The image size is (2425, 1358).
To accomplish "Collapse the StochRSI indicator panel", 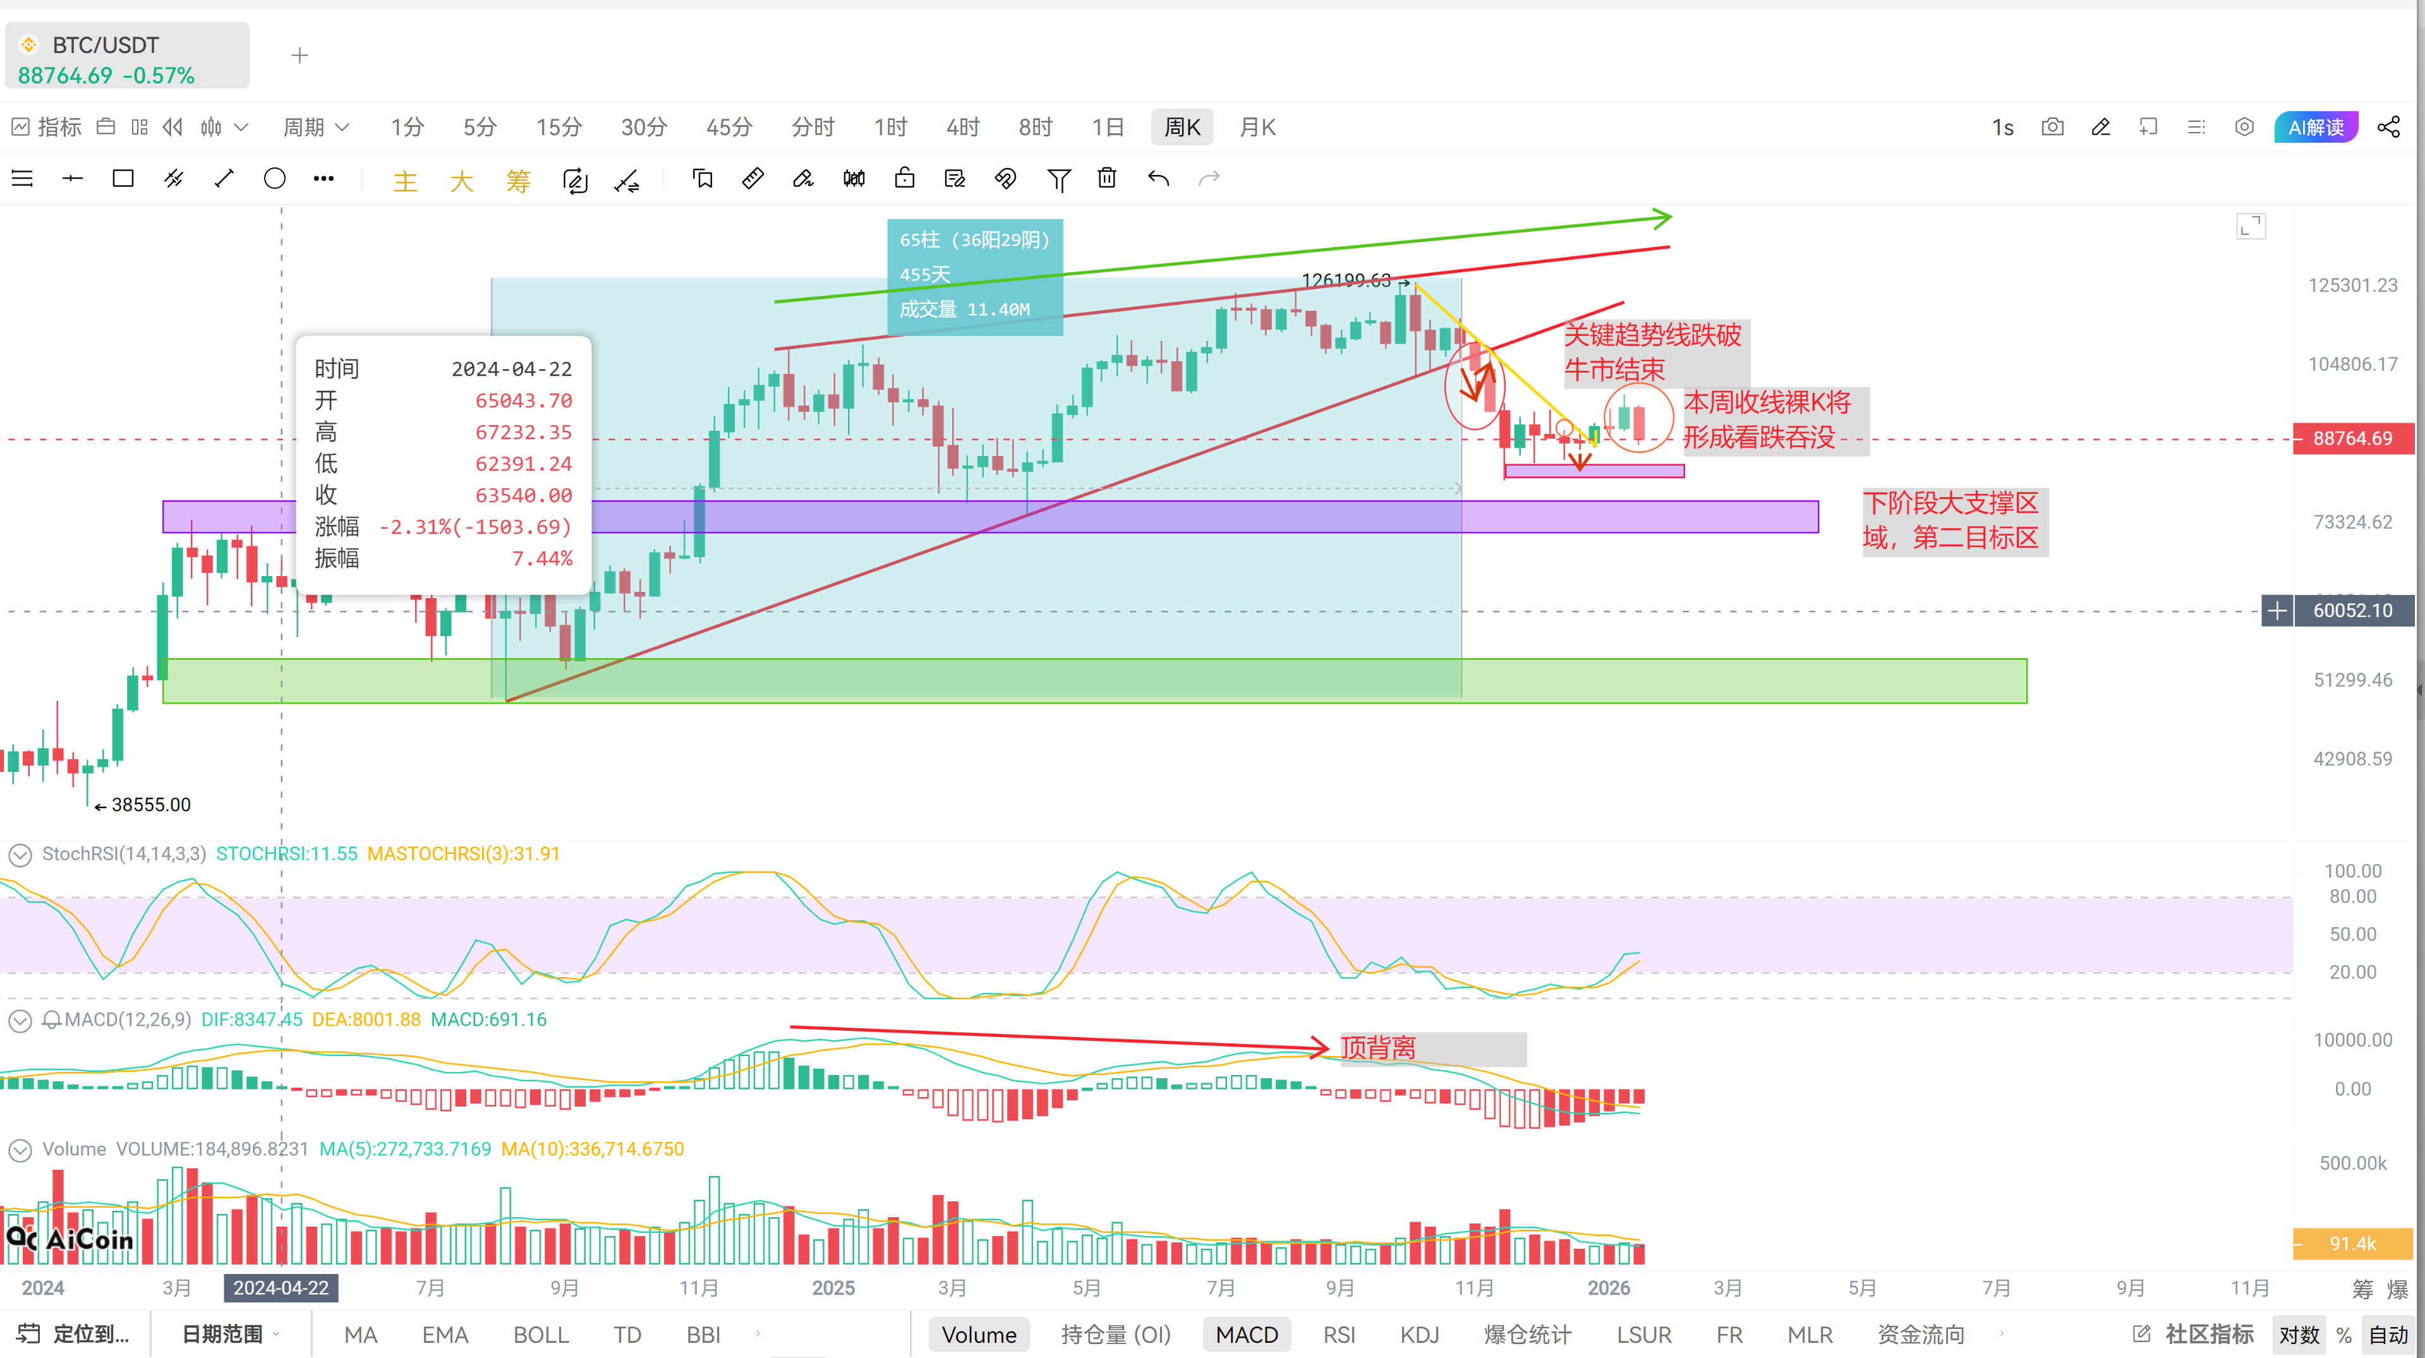I will [20, 855].
